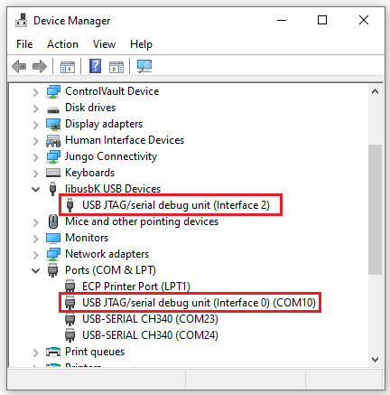Screen dimensions: 390x395
Task: Click the Show/Hide Action Pane toolbar icon
Action: click(x=116, y=67)
